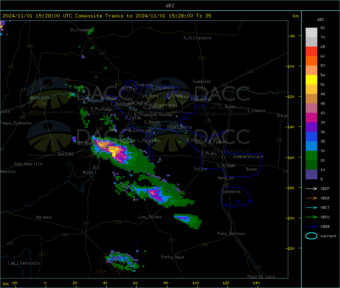Click the 'Aero_GA' map label

point(226,178)
